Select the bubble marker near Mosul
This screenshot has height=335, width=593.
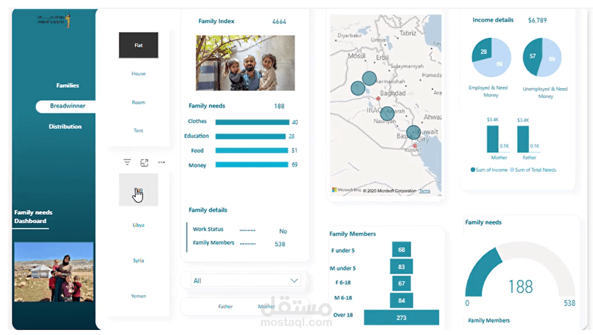point(368,79)
